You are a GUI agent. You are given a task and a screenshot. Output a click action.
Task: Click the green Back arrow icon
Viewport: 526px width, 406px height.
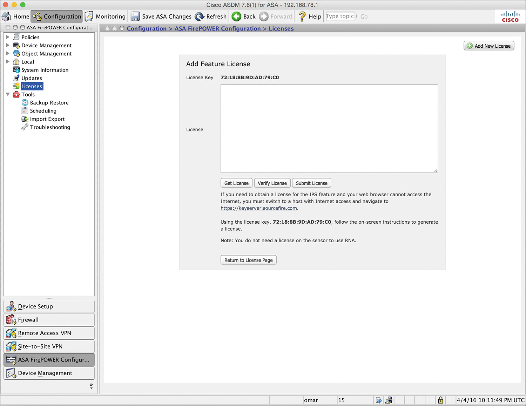[237, 16]
